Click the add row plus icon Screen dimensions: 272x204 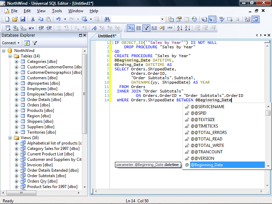[x=162, y=28]
